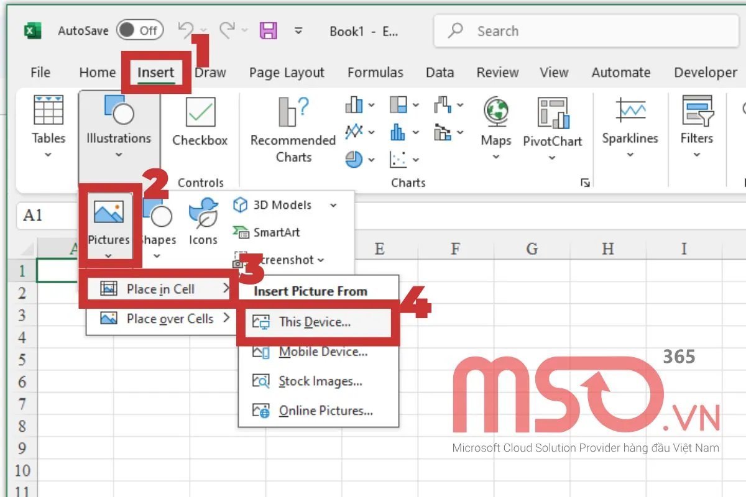
Task: Expand the 3D Models dropdown arrow
Action: [334, 205]
